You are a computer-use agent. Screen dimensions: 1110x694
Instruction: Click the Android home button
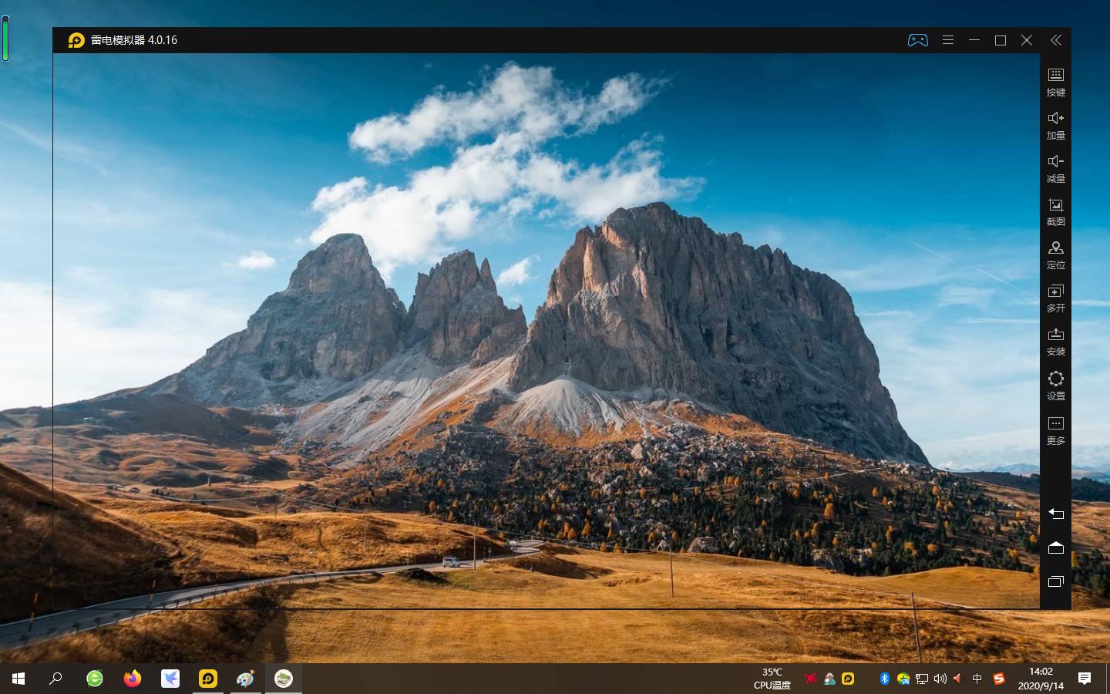click(x=1056, y=547)
